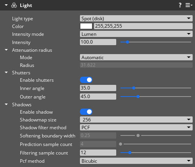Click the Filtering sample count slider handle
195x167 pixels.
(130, 153)
